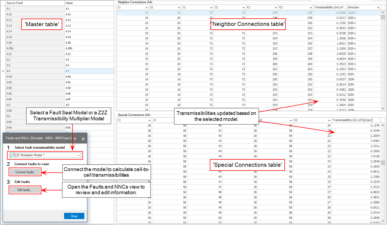
Task: Click the row indicator arrow beside A4
Action: point(3,71)
